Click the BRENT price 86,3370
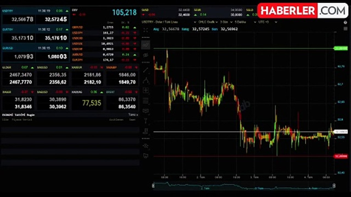351x197 pixels. click(127, 100)
